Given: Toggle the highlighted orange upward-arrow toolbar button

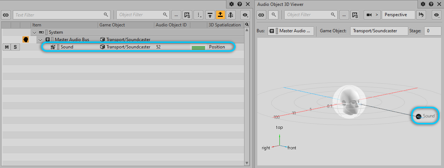Looking at the screenshot, I should point(220,15).
